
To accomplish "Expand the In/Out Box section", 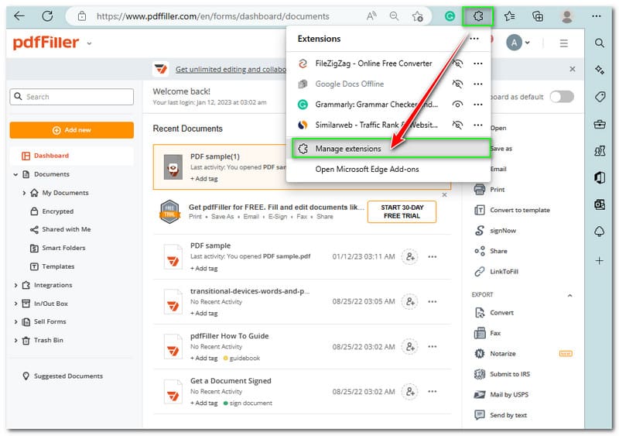I will [x=15, y=304].
